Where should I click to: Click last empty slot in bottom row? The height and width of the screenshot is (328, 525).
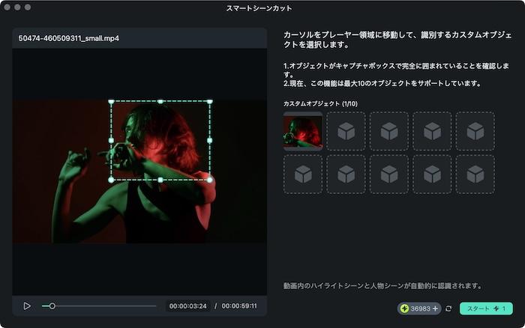click(x=475, y=174)
